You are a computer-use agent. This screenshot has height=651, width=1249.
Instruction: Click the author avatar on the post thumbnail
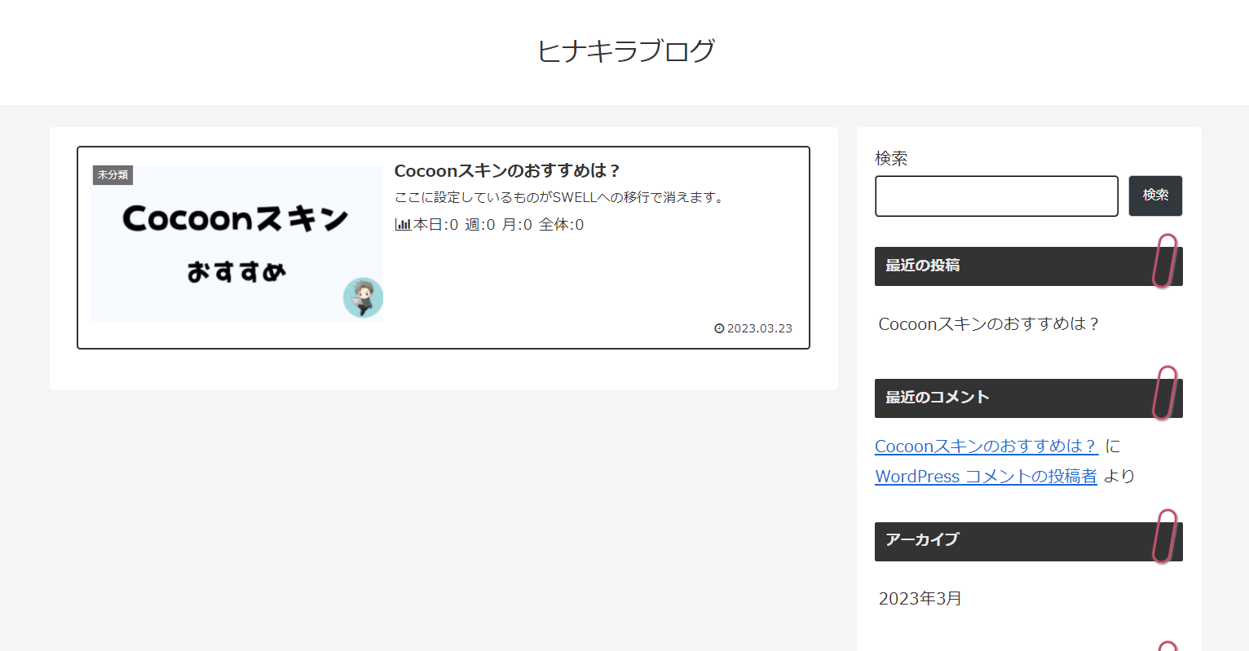pyautogui.click(x=363, y=299)
